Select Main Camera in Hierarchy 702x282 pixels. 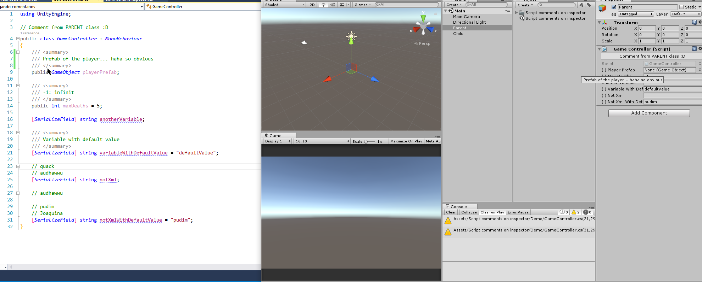[x=466, y=17]
